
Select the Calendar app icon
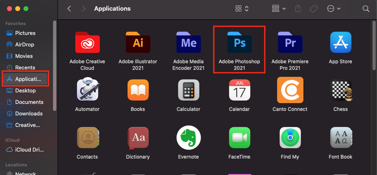click(x=239, y=90)
